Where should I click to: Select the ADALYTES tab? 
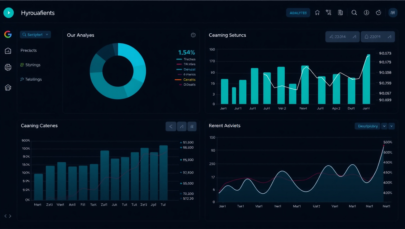tap(298, 13)
